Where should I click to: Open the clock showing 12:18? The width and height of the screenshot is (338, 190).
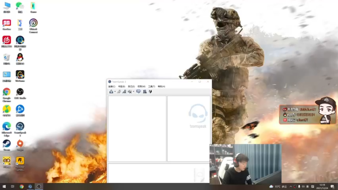(x=322, y=187)
